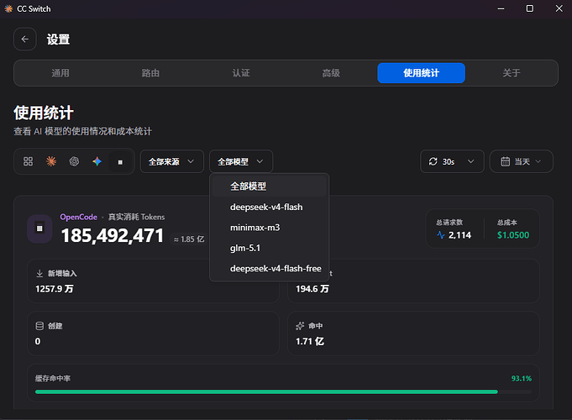The height and width of the screenshot is (420, 572).
Task: Select the OpenCode square filter icon
Action: [x=120, y=161]
